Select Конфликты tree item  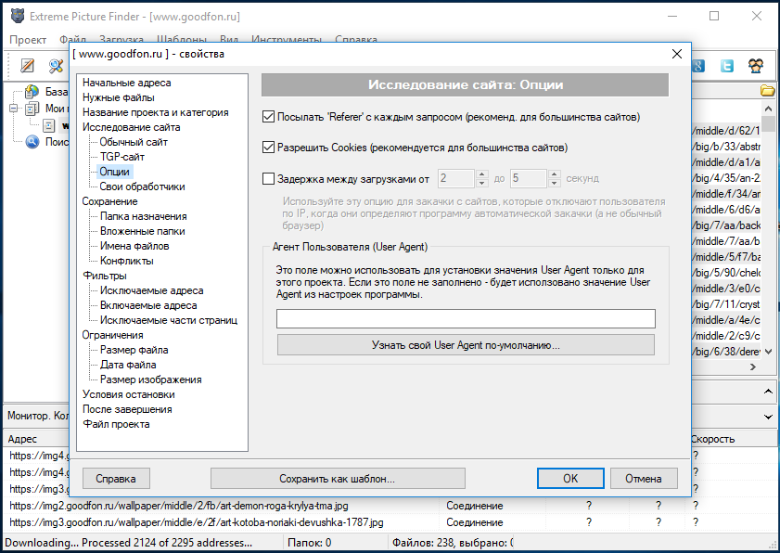pos(127,261)
